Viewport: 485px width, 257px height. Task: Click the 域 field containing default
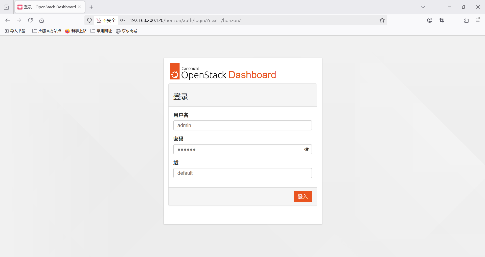point(243,173)
